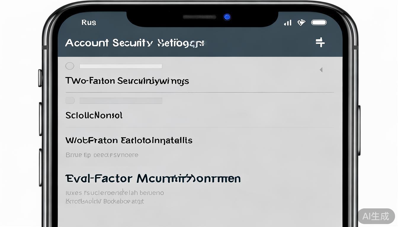Image resolution: width=398 pixels, height=227 pixels.
Task: Tap the Account Security header title
Action: coord(135,43)
